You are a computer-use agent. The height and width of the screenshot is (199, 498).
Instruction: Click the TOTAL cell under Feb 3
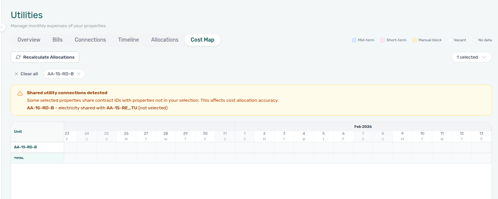click(x=284, y=158)
